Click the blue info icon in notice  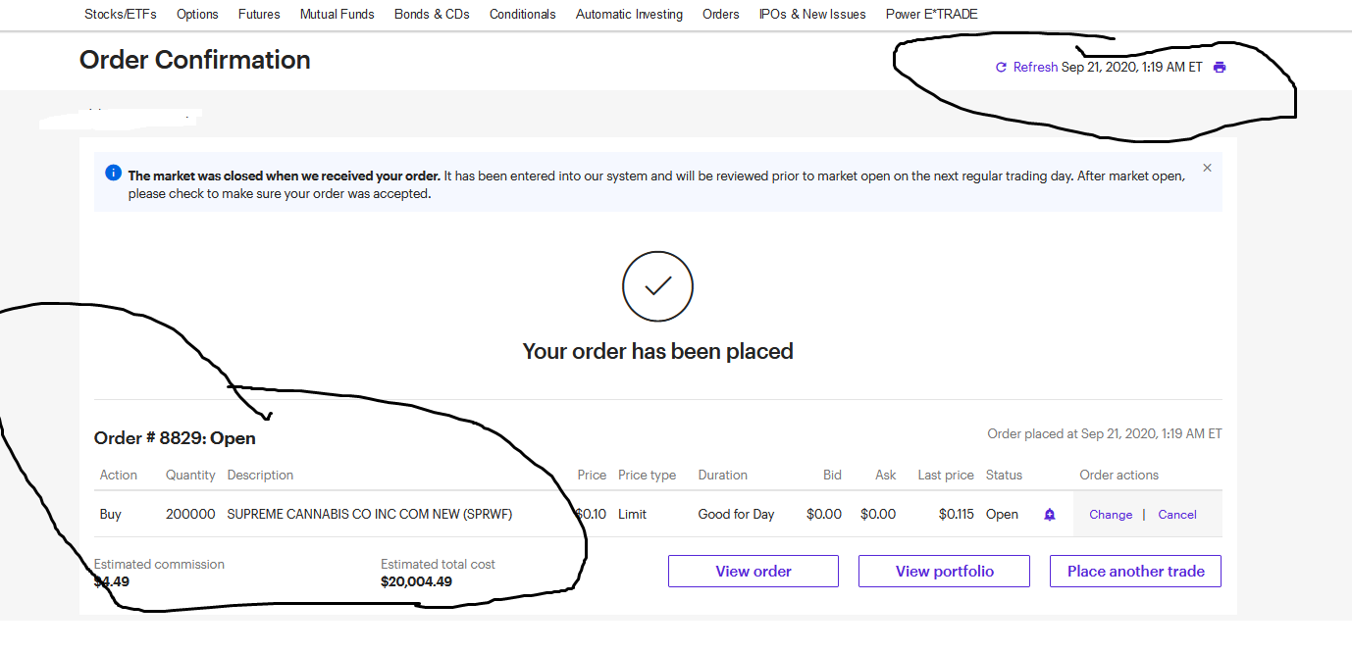point(113,174)
